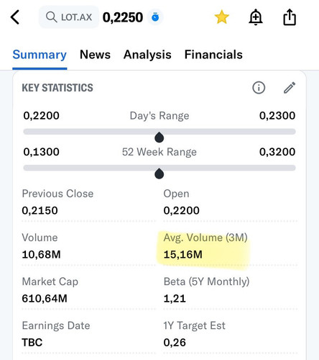
Task: Select the Financials tab
Action: click(x=213, y=55)
